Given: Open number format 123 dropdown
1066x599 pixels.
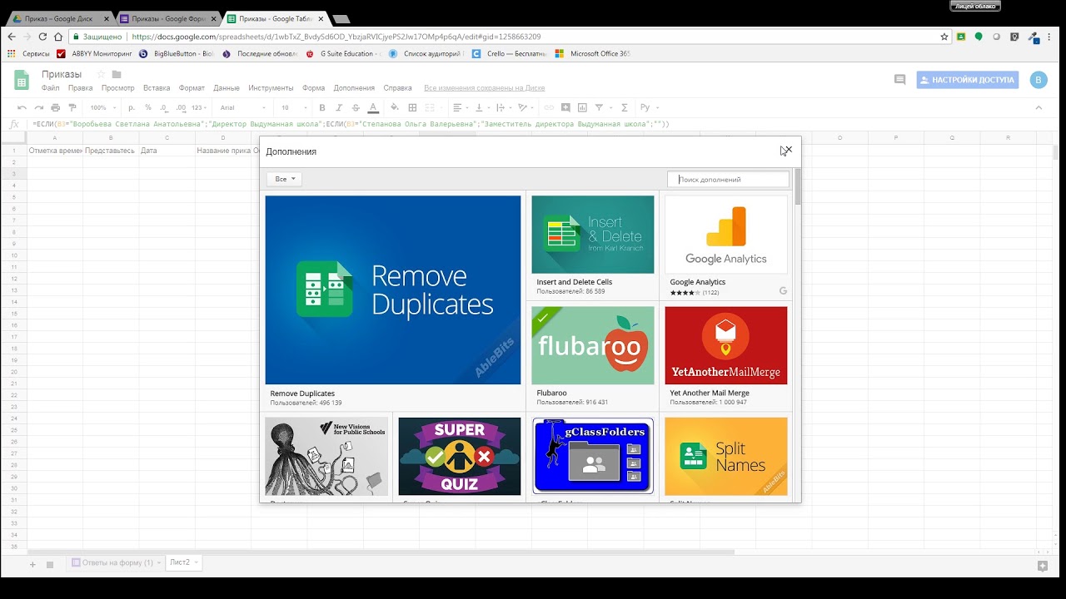Looking at the screenshot, I should tap(199, 107).
